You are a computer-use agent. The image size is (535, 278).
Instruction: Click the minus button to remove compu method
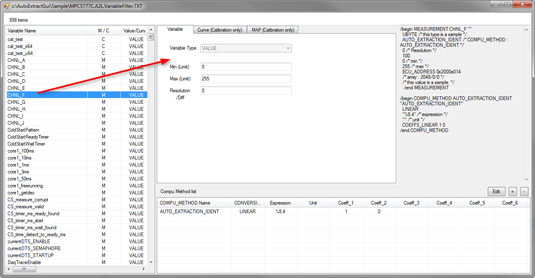[524, 191]
